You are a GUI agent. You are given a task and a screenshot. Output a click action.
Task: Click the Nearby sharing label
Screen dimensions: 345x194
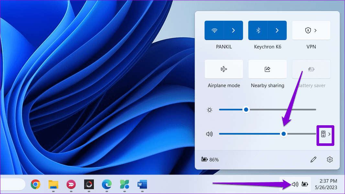pyautogui.click(x=268, y=86)
